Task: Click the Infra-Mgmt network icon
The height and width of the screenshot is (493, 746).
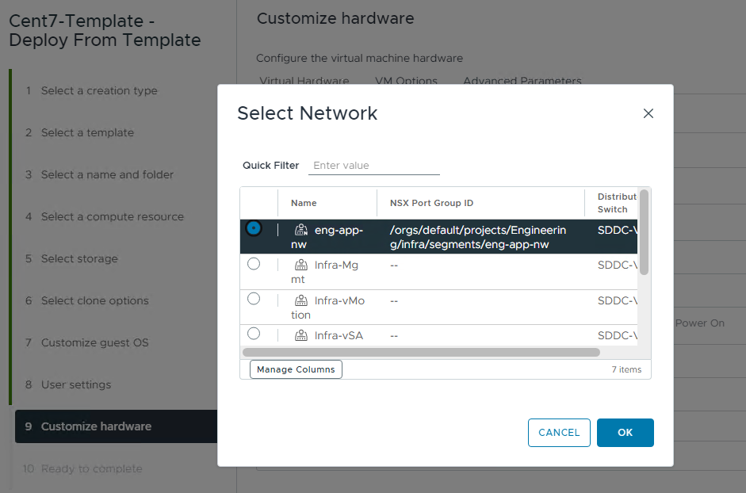Action: tap(301, 266)
